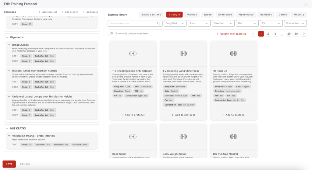
Task: Select the Football category tab
Action: pos(192,15)
